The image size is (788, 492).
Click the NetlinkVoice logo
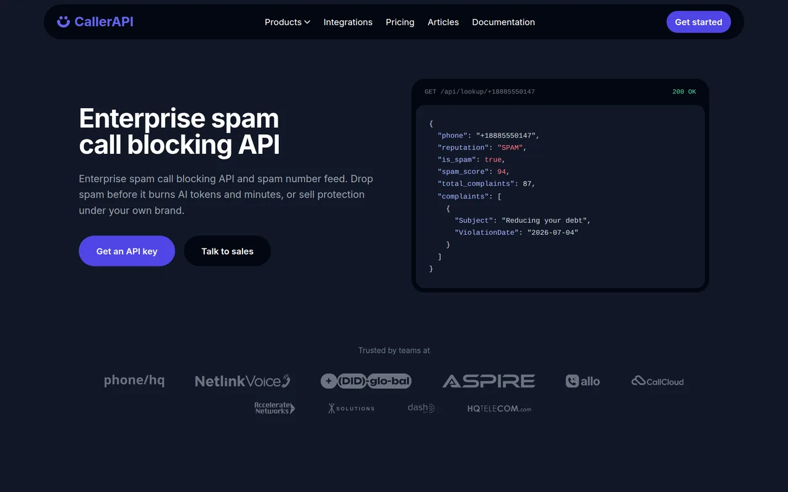pos(243,381)
